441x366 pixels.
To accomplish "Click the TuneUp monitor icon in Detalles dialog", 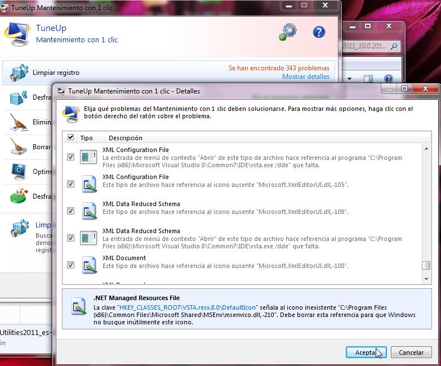I will point(70,114).
